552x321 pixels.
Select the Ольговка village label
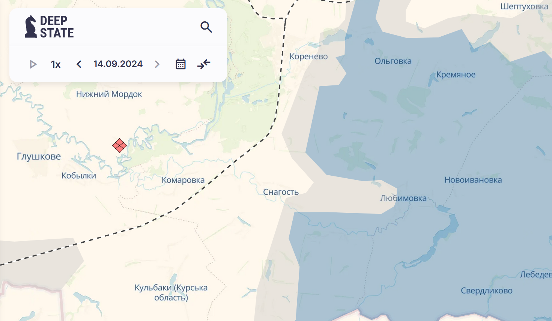pos(393,61)
